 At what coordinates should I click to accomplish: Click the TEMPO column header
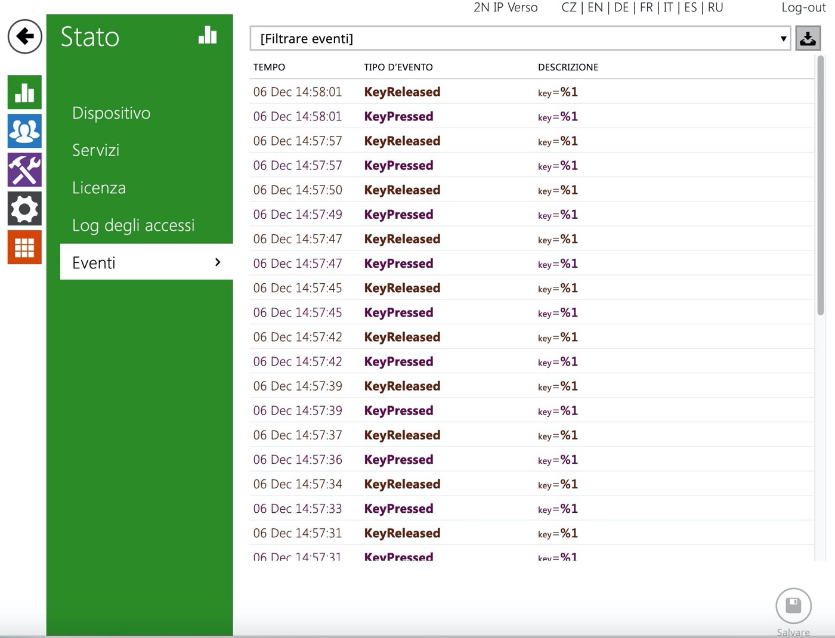click(269, 67)
